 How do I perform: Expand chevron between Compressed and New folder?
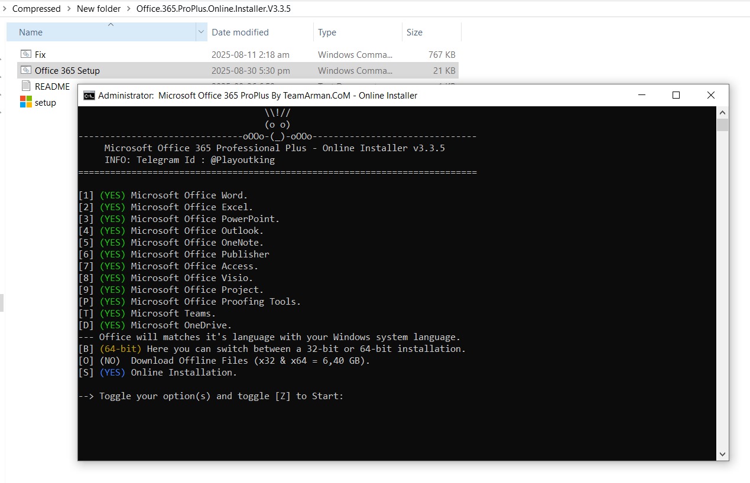69,9
